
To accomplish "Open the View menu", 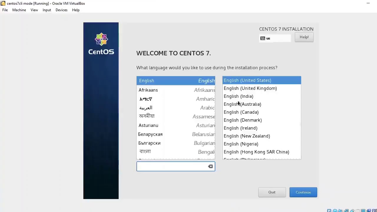I will coord(34,10).
